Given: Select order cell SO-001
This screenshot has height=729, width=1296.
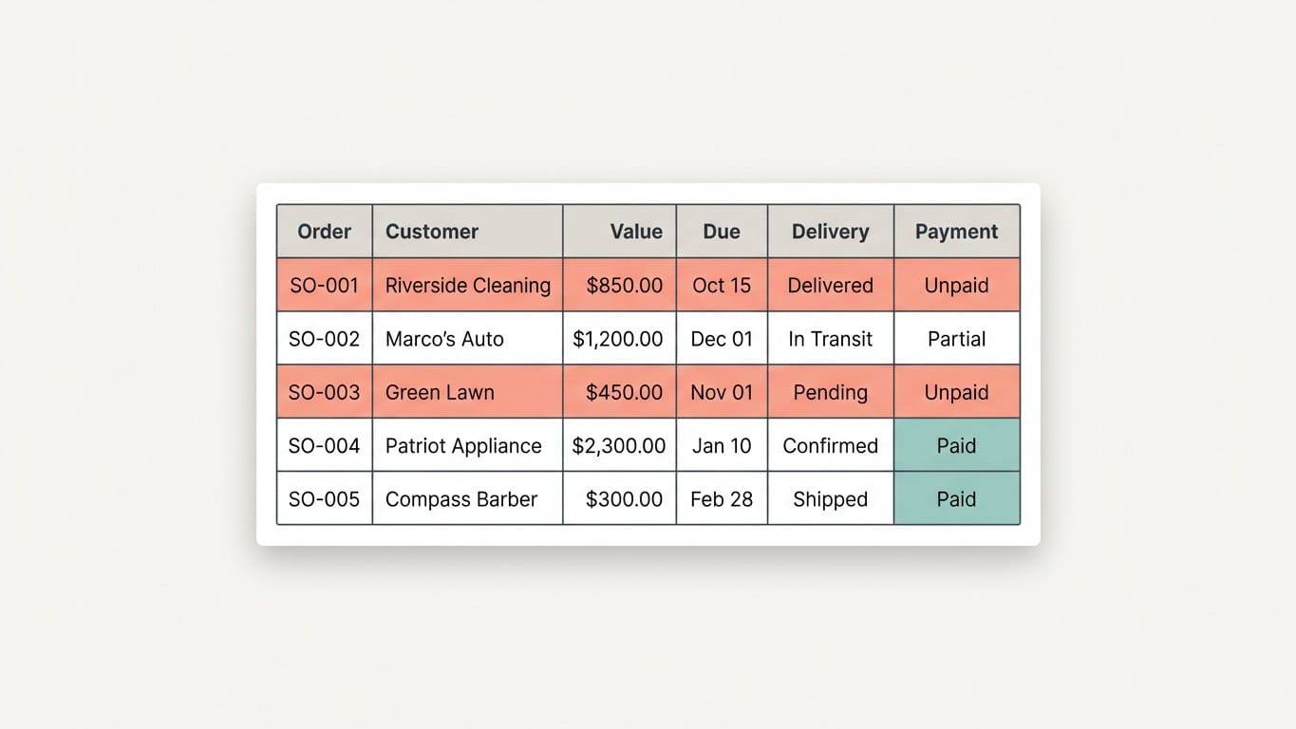Looking at the screenshot, I should [x=325, y=285].
